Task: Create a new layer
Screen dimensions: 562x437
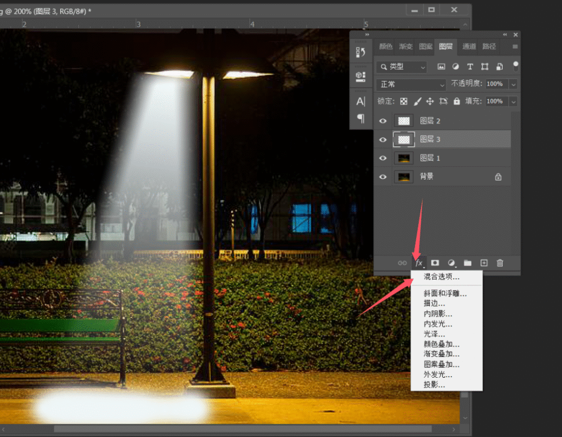Action: pos(484,263)
